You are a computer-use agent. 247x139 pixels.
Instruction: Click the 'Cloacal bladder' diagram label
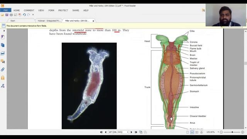coord(198,116)
